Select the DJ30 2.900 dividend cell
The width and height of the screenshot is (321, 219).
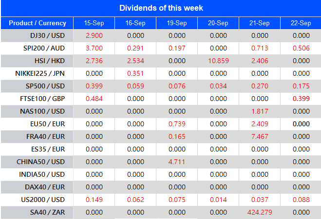pos(94,36)
